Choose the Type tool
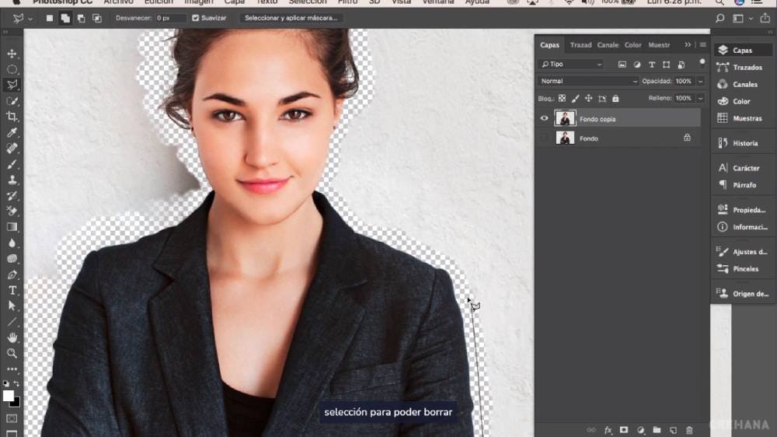 (12, 290)
